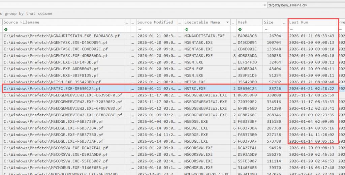This screenshot has height=175, width=345.
Task: Switch to the targetsystem_Timeline.csv tab
Action: 287,5
